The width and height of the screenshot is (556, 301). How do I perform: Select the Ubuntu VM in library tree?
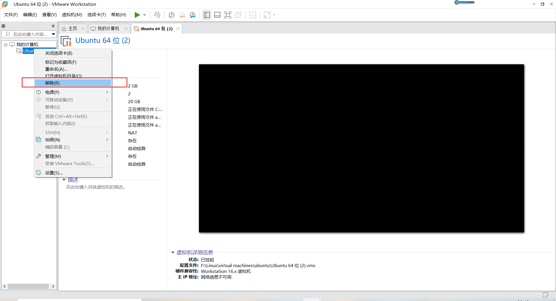pyautogui.click(x=28, y=51)
